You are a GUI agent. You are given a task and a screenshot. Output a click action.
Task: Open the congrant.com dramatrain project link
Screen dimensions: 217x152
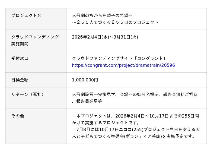[x=123, y=65]
